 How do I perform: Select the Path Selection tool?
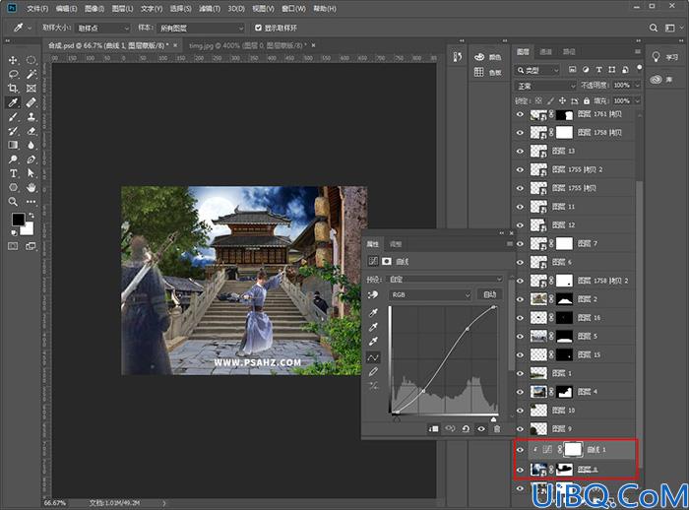(x=31, y=173)
